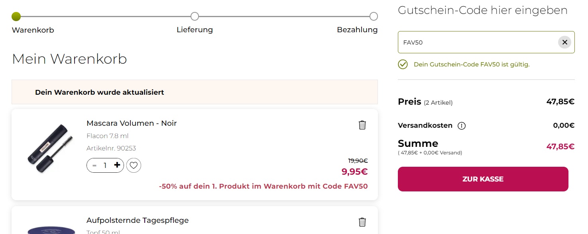
Task: Open Versandkosten info icon
Action: click(462, 126)
